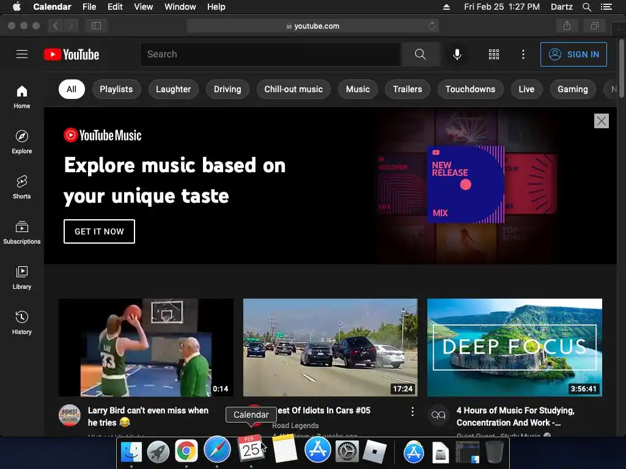Open Subscriptions in the sidebar

[x=21, y=232]
